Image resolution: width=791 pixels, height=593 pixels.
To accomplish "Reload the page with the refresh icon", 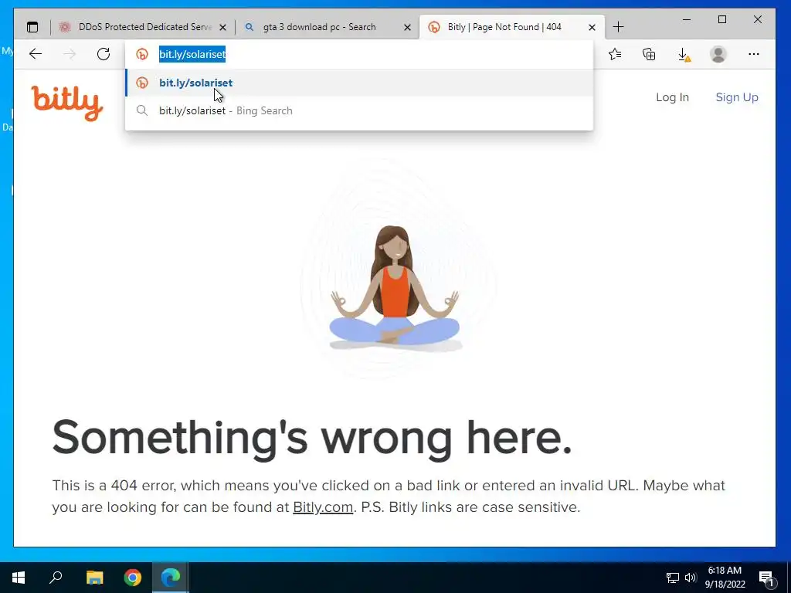I will (104, 54).
